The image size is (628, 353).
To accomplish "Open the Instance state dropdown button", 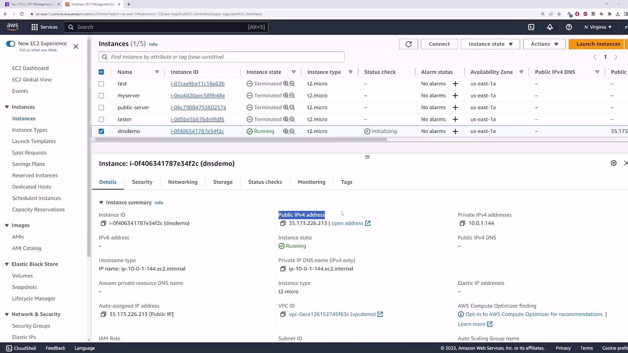I will (490, 44).
